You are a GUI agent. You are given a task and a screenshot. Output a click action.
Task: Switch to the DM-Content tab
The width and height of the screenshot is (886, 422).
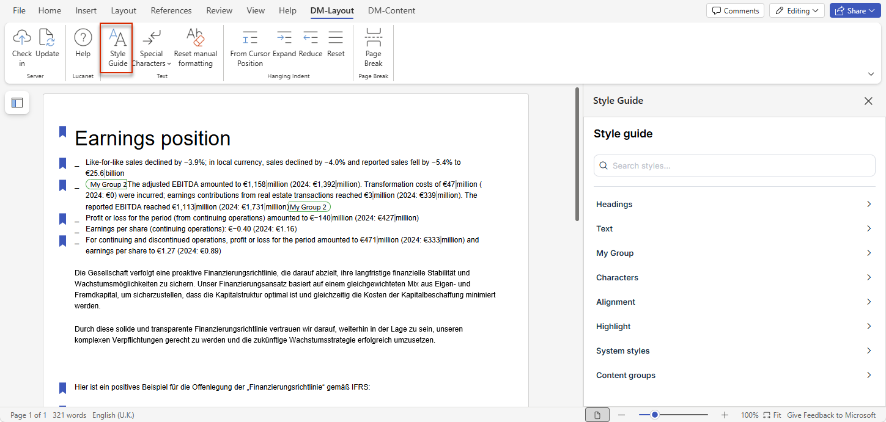click(x=391, y=10)
